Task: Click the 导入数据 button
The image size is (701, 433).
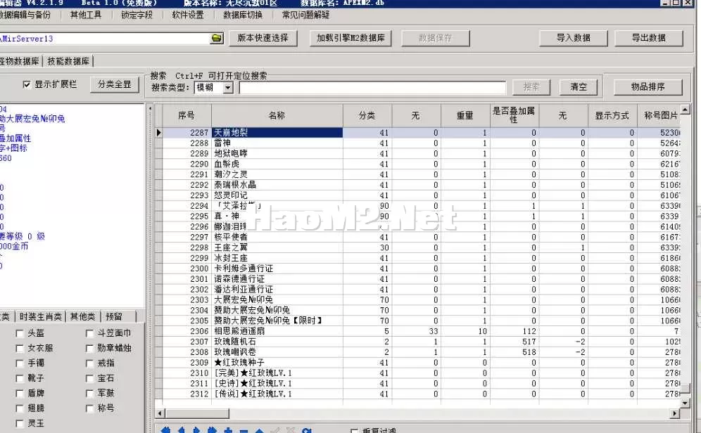Action: click(573, 38)
